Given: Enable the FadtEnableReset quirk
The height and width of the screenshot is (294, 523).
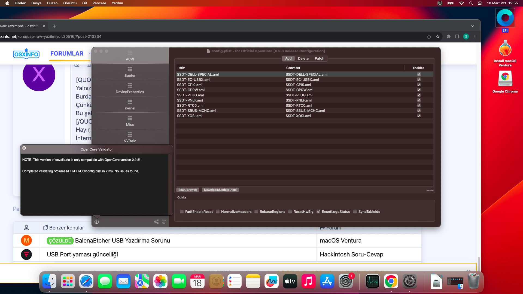Looking at the screenshot, I should (x=182, y=212).
